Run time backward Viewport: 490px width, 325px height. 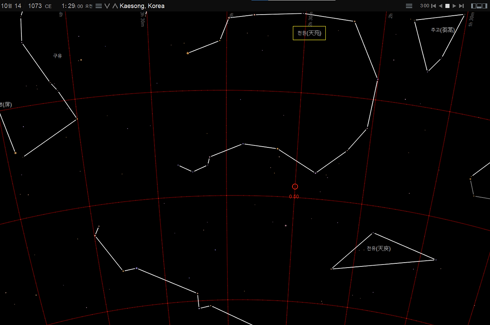pyautogui.click(x=440, y=6)
